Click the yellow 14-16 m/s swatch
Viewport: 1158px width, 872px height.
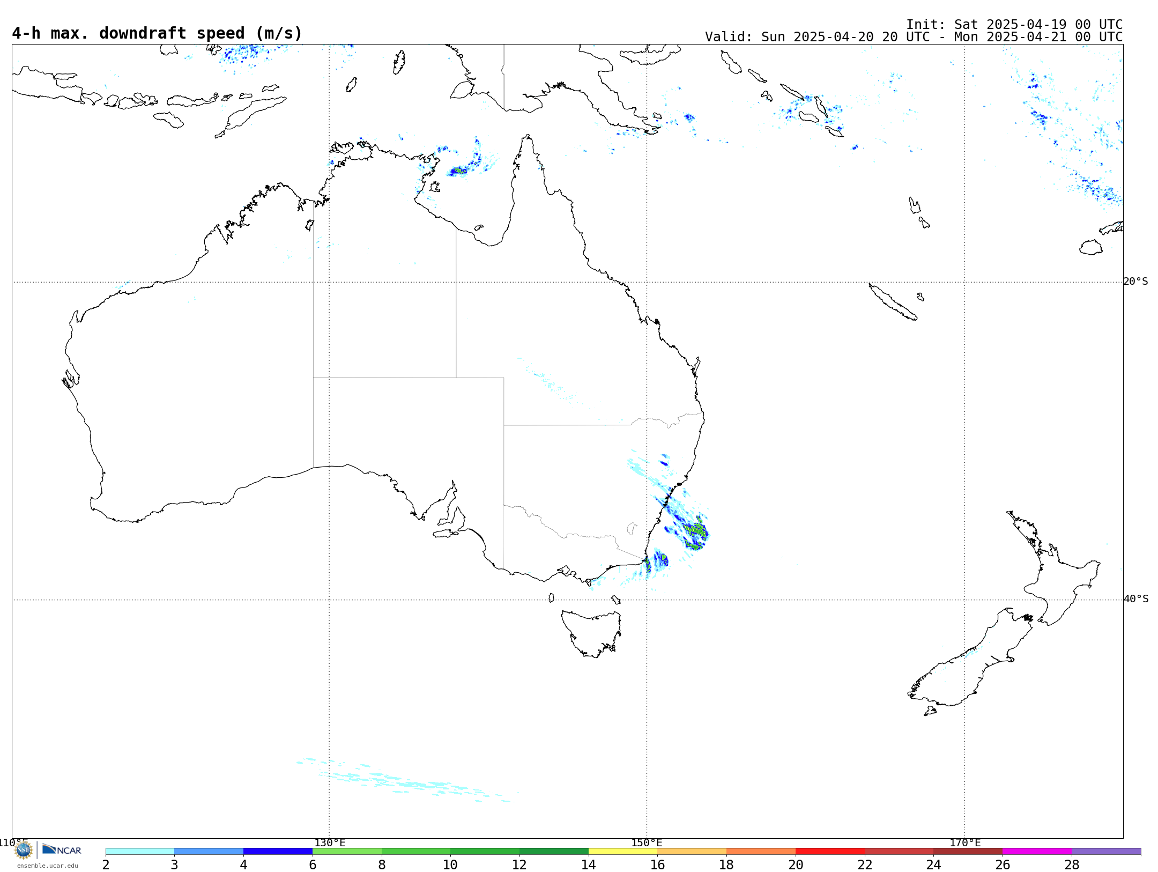(623, 852)
